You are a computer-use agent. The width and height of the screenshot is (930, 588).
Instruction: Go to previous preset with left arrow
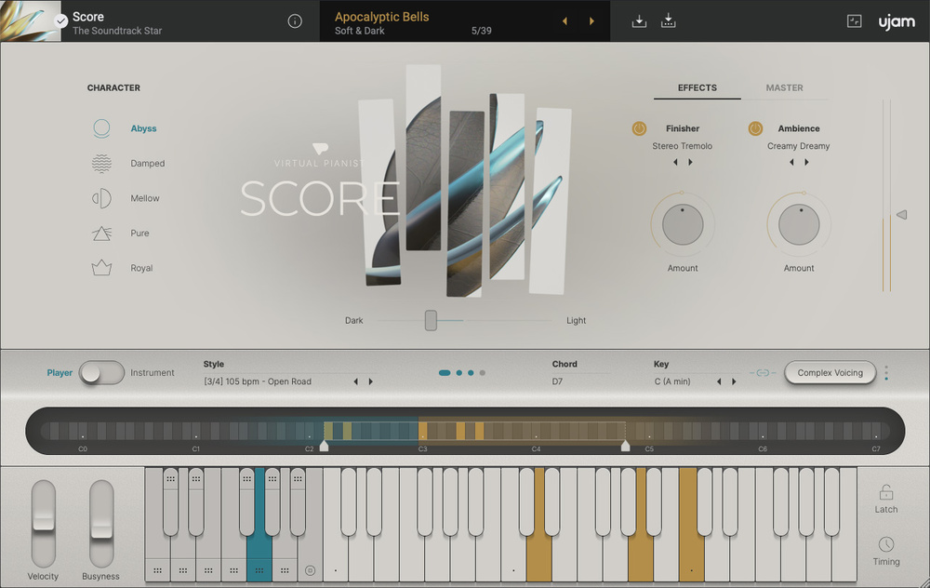tap(565, 21)
